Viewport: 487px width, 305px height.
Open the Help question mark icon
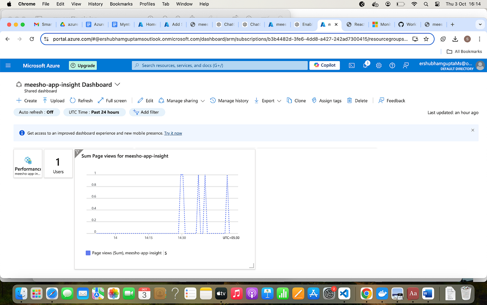tap(392, 65)
